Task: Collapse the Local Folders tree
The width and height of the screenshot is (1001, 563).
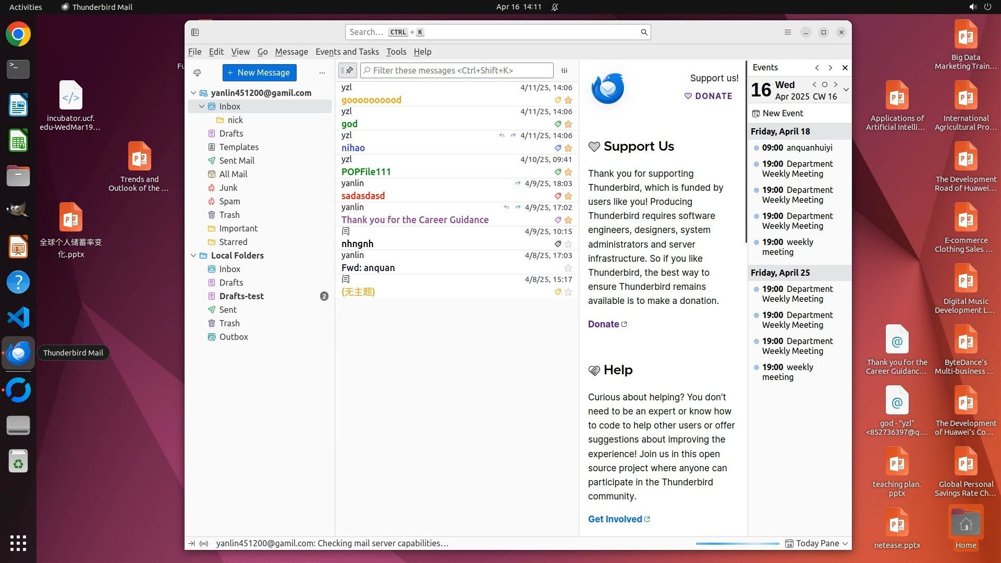Action: (193, 255)
